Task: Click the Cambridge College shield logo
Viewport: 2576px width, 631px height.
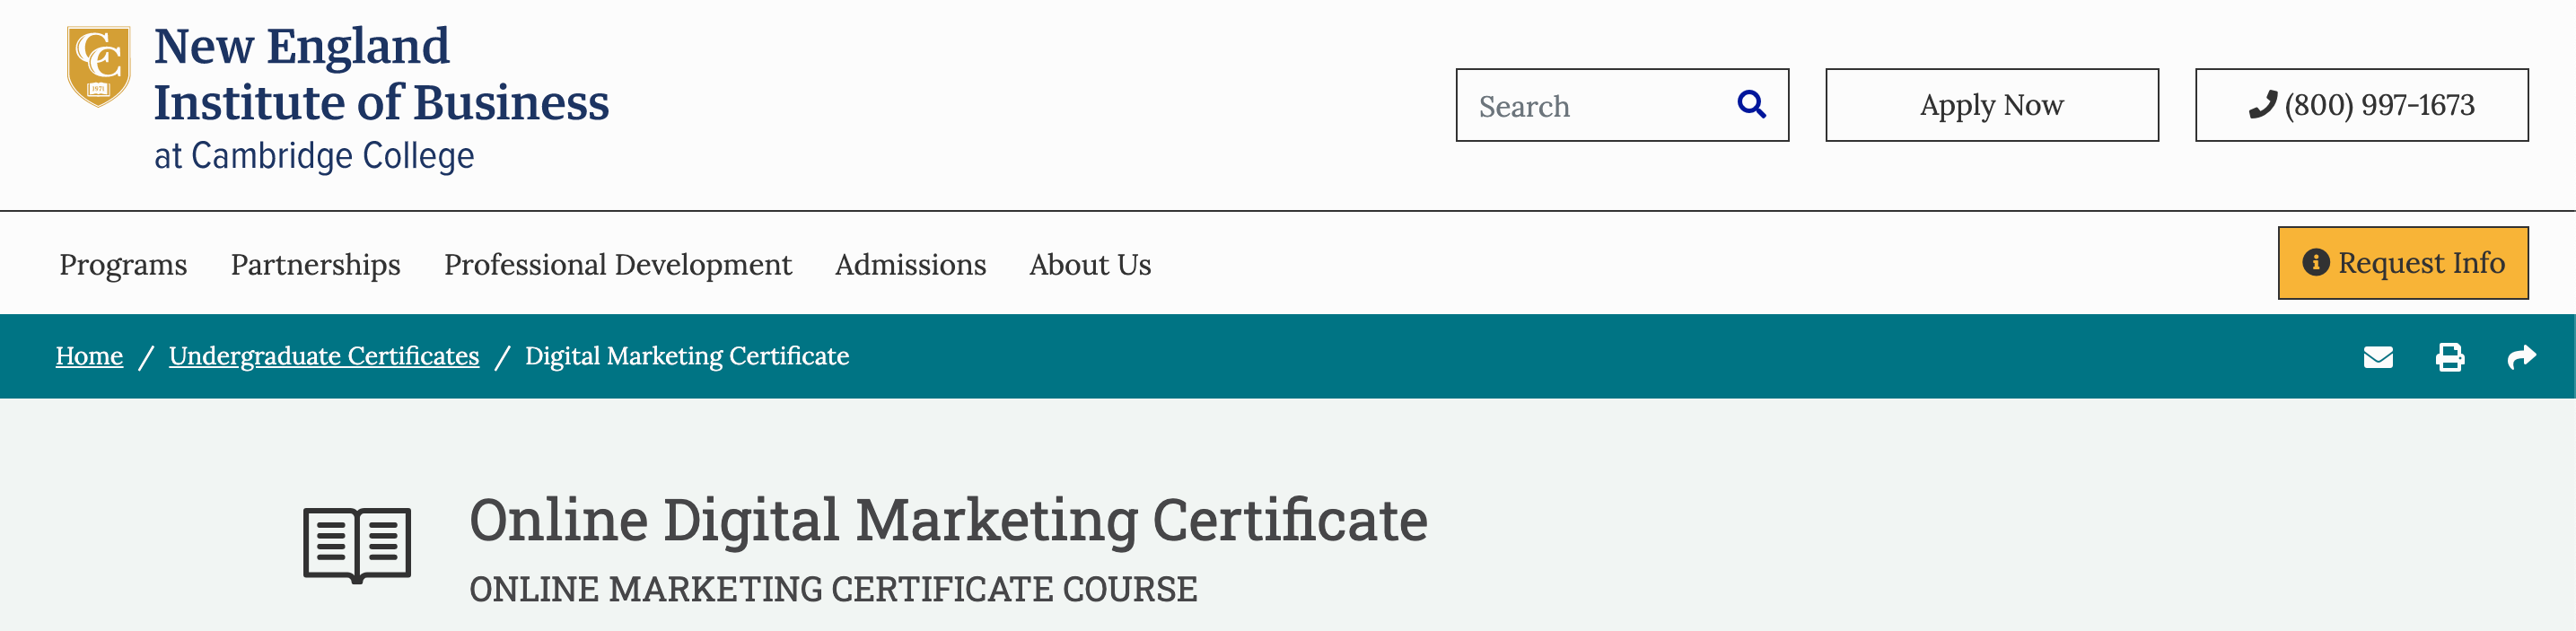Action: (98, 66)
